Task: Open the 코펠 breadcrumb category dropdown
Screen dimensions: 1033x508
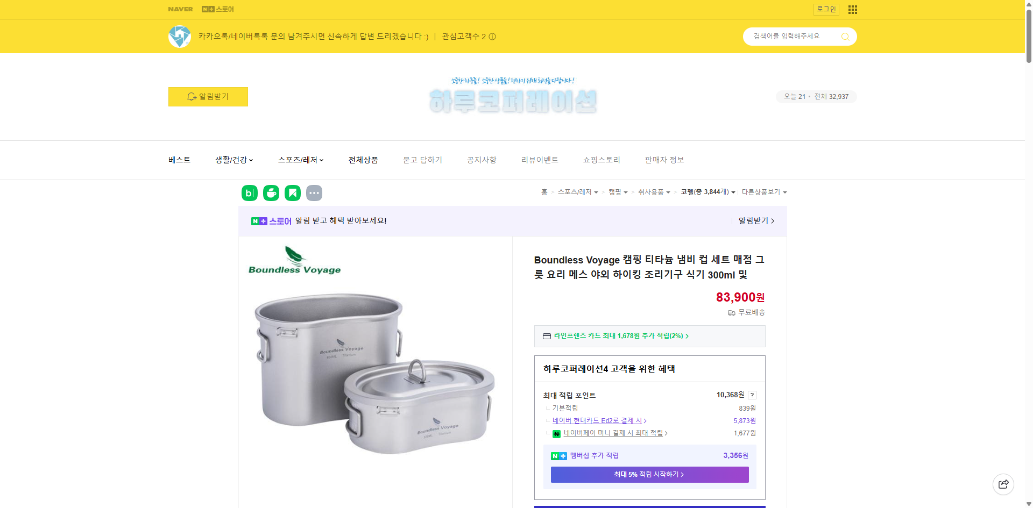Action: click(706, 192)
